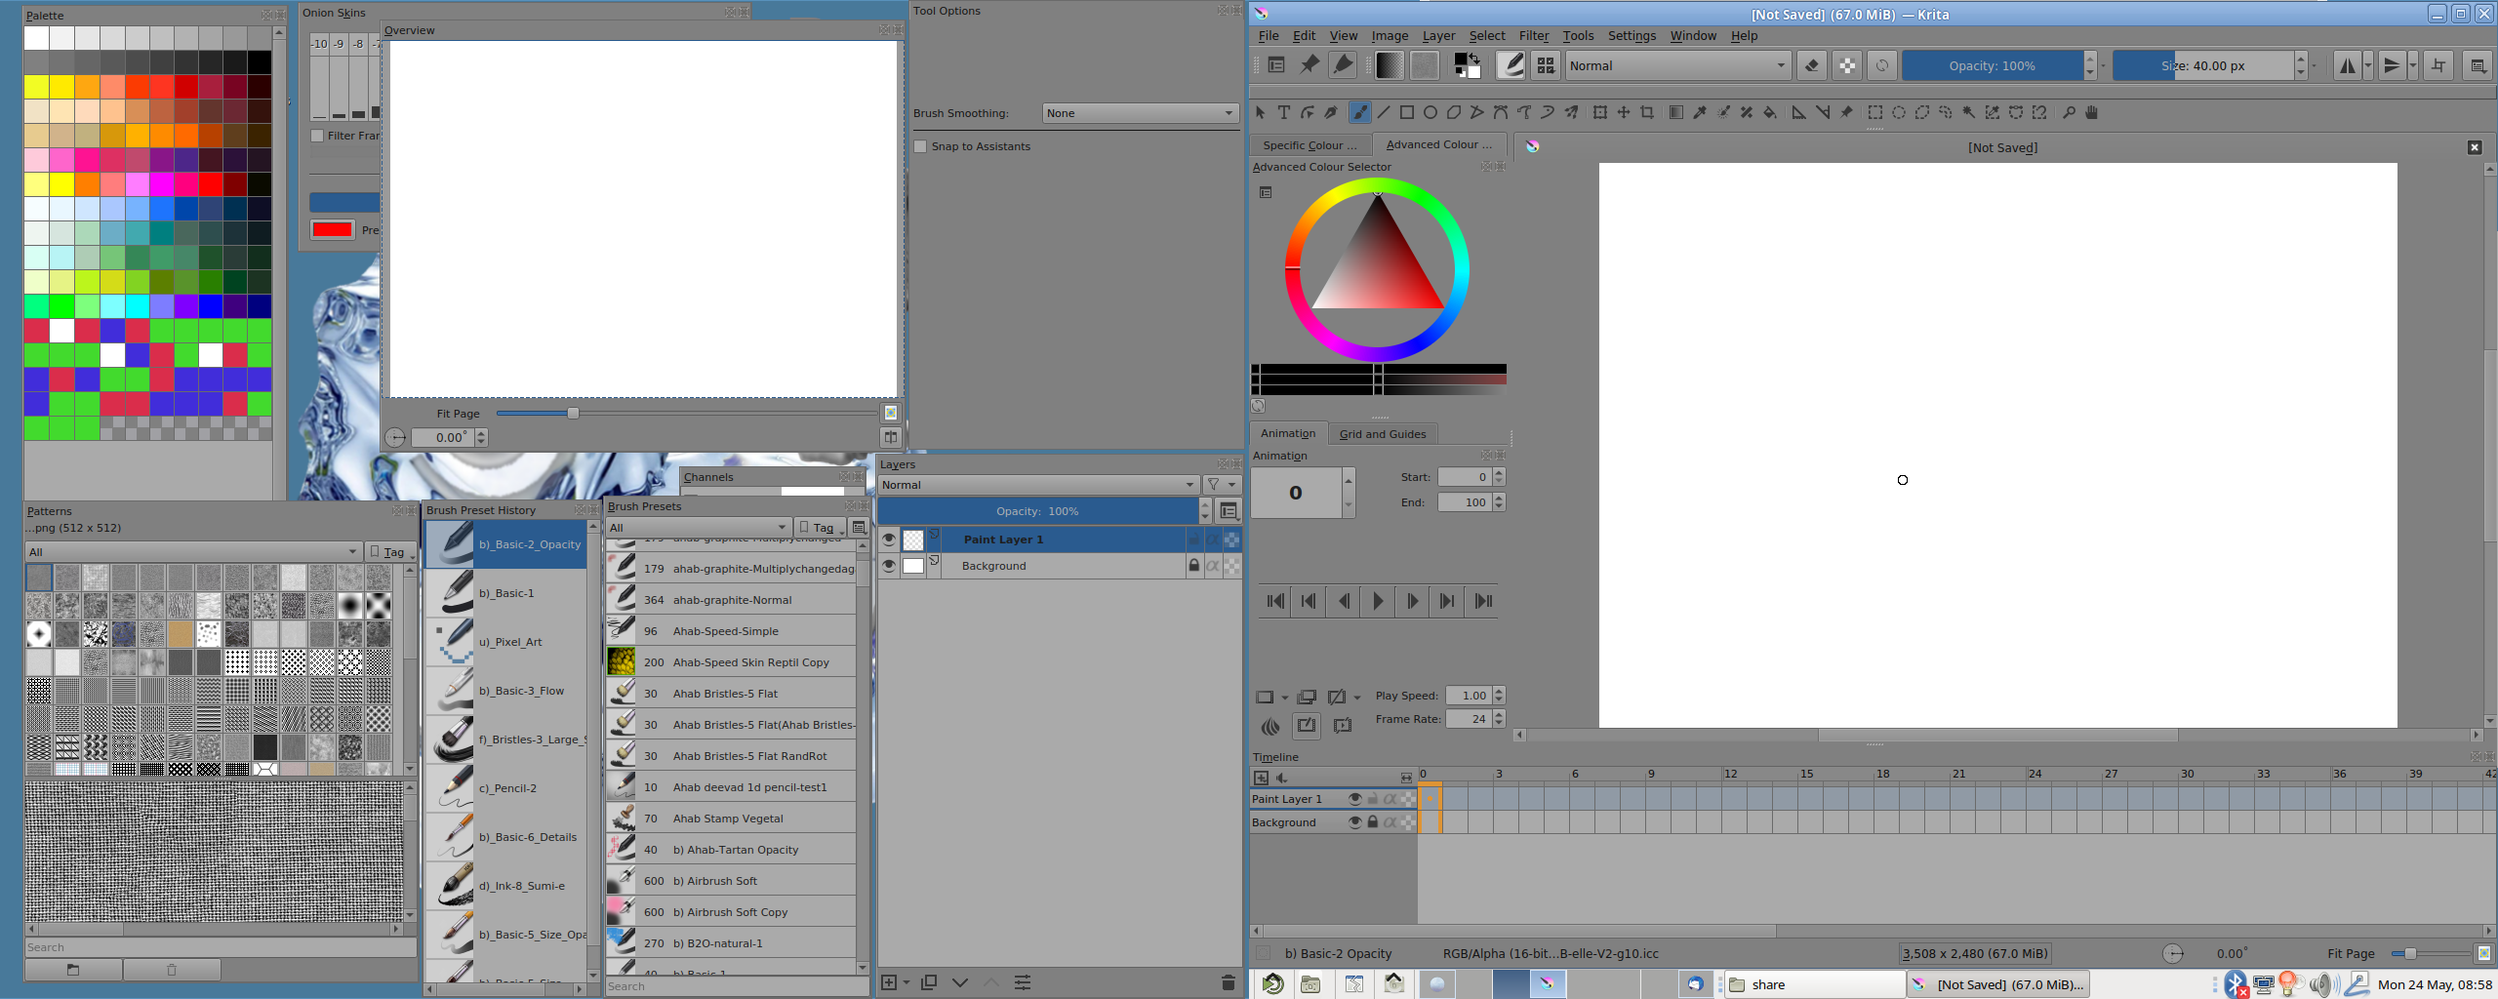Click the toolbar Opacity slider
This screenshot has width=2498, height=999.
coord(1992,65)
